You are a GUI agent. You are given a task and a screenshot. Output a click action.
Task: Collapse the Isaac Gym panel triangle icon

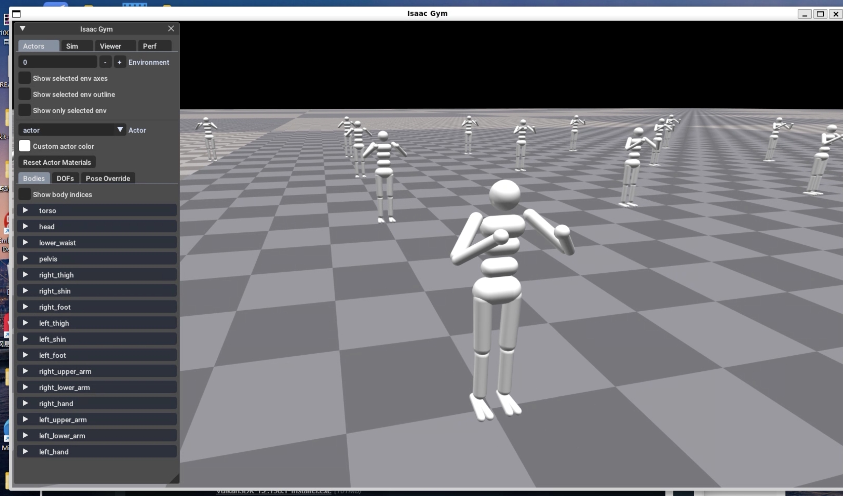23,28
